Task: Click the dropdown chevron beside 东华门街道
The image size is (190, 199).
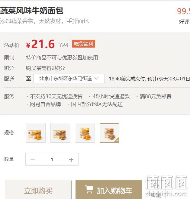Action: tap(96, 78)
